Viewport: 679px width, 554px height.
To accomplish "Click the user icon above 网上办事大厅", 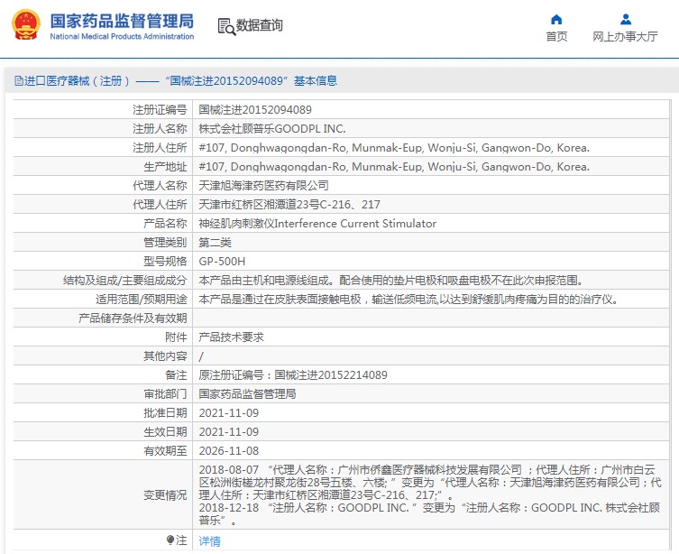I will point(626,20).
